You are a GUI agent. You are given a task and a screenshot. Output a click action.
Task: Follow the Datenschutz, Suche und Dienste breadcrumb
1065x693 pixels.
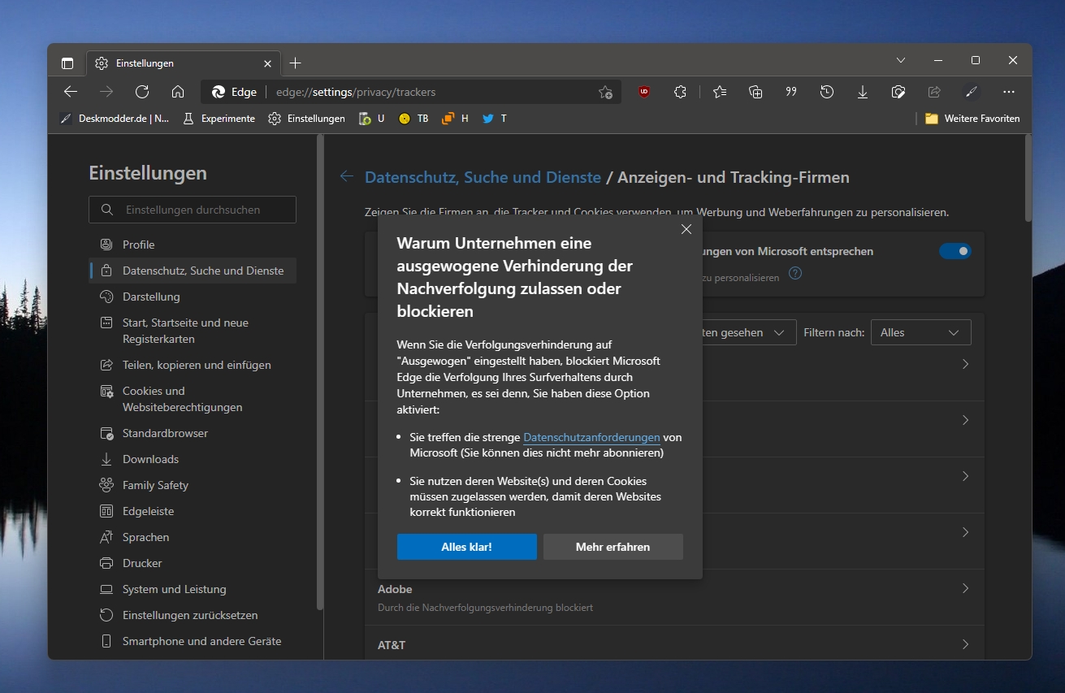pyautogui.click(x=483, y=177)
